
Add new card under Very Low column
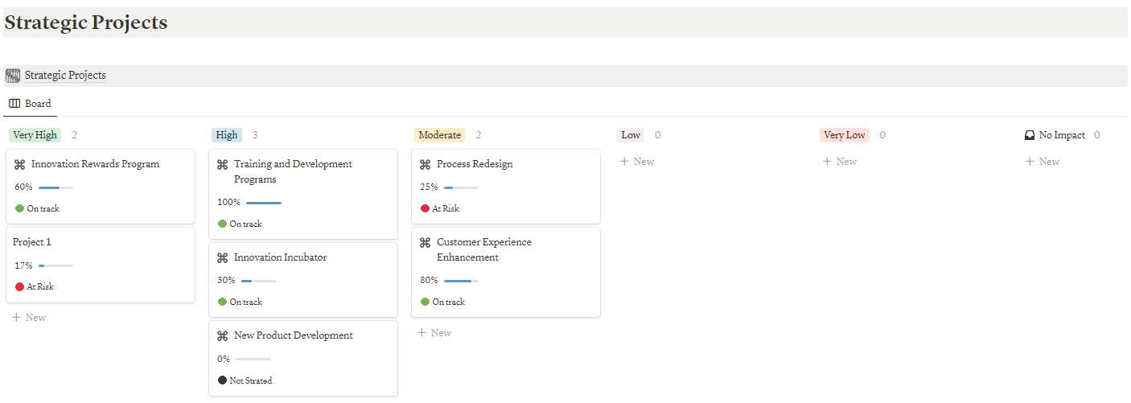(840, 162)
